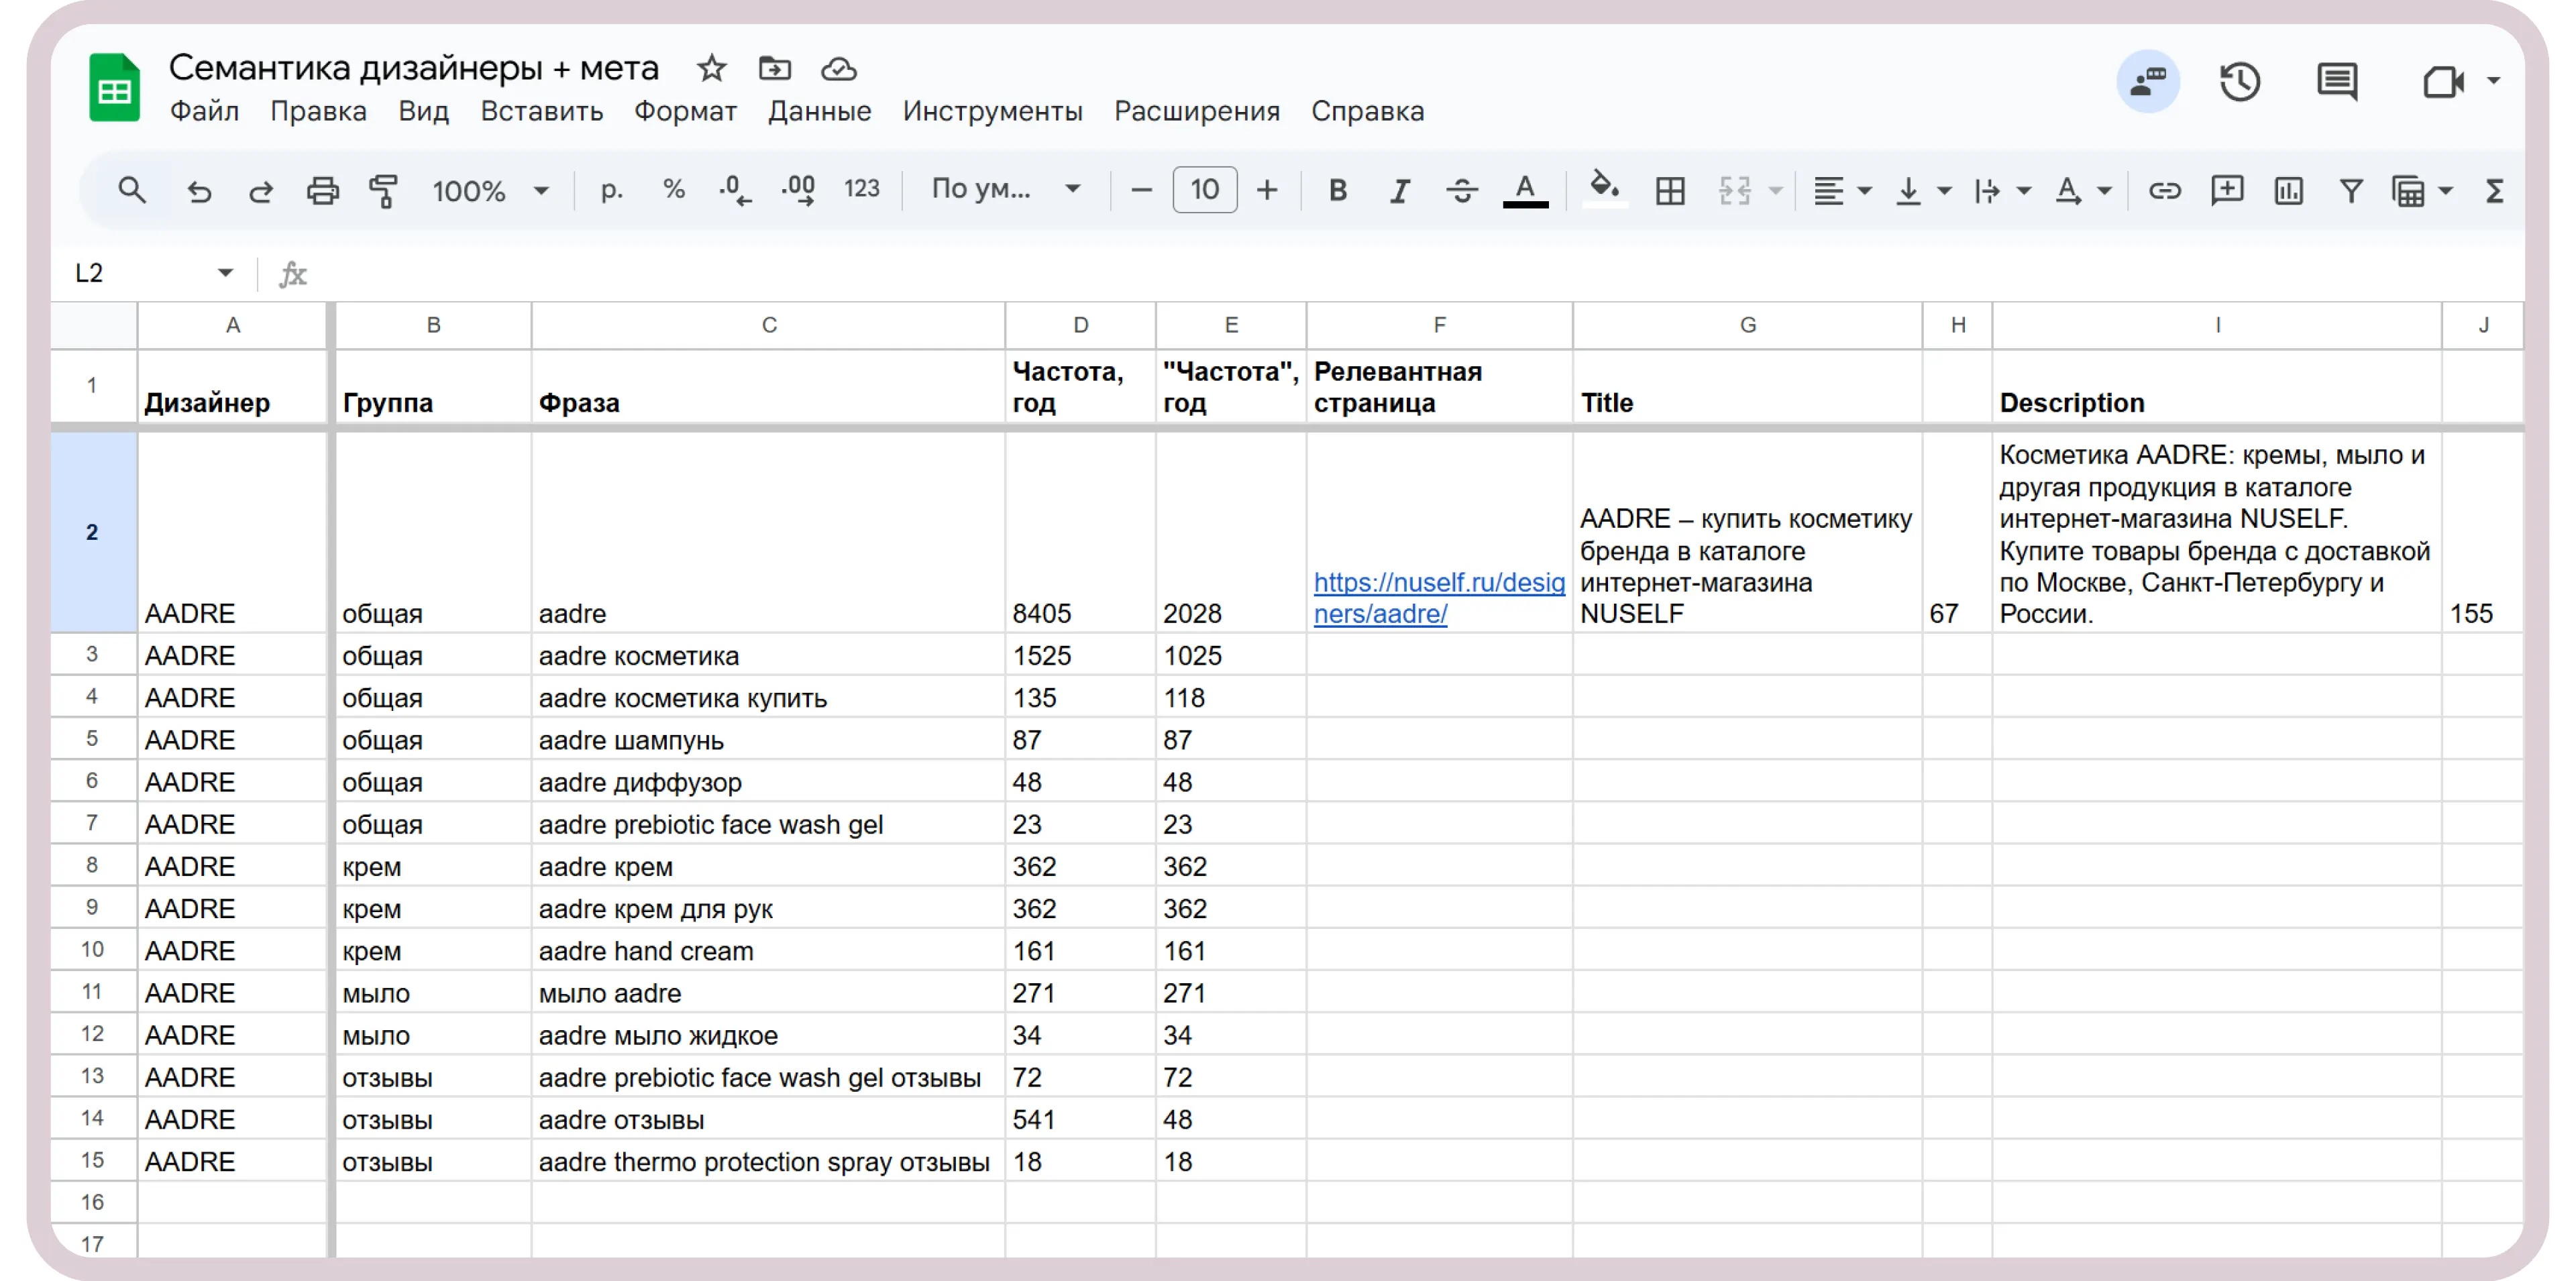Viewport: 2576px width, 1281px height.
Task: Open the fill color paint bucket
Action: (1604, 188)
